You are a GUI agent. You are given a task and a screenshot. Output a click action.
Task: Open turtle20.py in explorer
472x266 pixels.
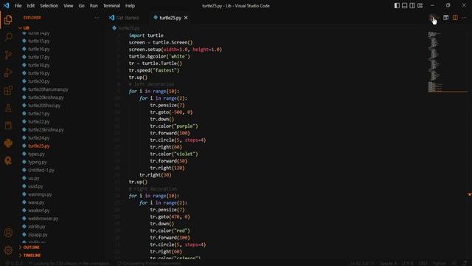click(38, 81)
